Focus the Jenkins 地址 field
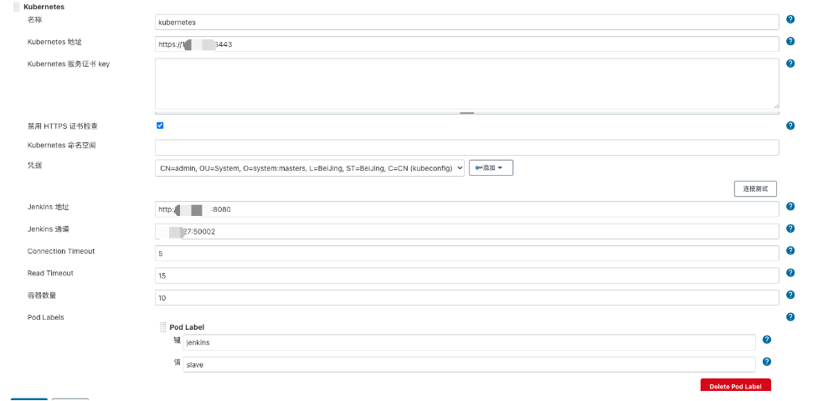818x401 pixels. click(x=467, y=209)
